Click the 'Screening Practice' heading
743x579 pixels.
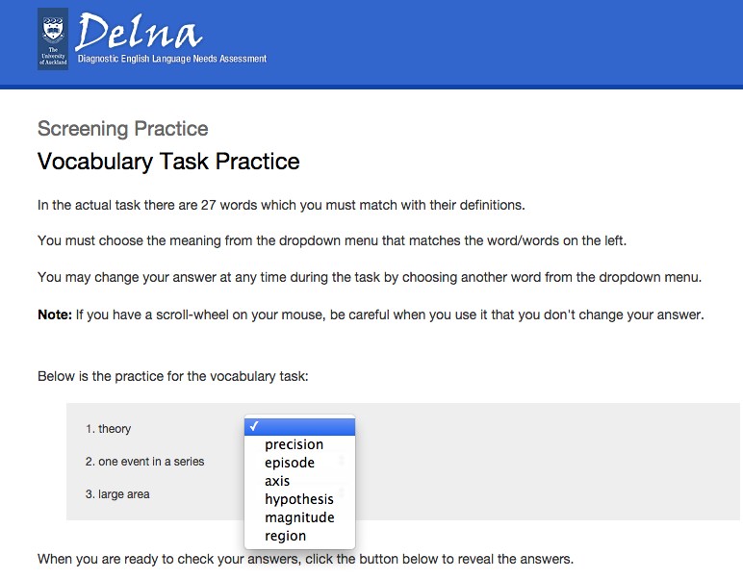click(123, 129)
